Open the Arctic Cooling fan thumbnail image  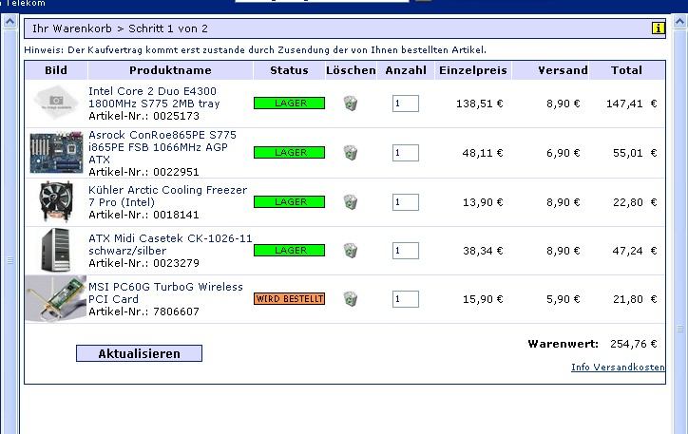click(x=56, y=201)
